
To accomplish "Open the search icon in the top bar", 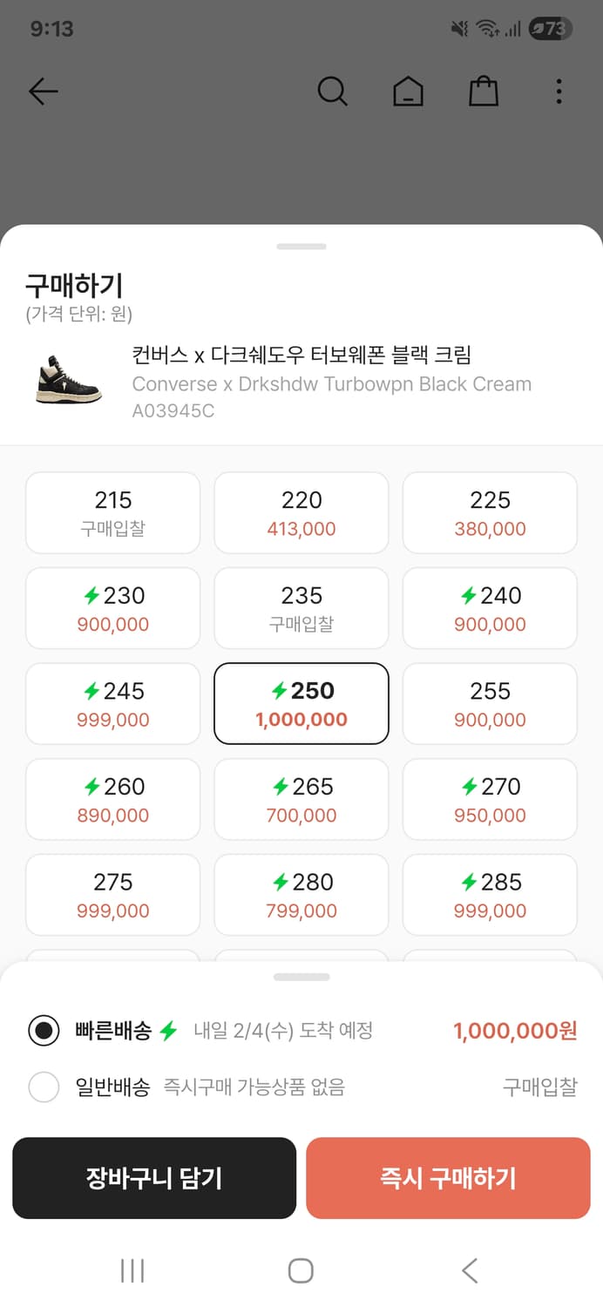I will point(332,91).
